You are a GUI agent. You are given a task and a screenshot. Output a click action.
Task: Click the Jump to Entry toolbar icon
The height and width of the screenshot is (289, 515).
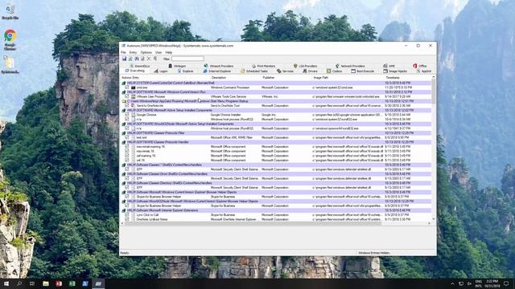(155, 59)
